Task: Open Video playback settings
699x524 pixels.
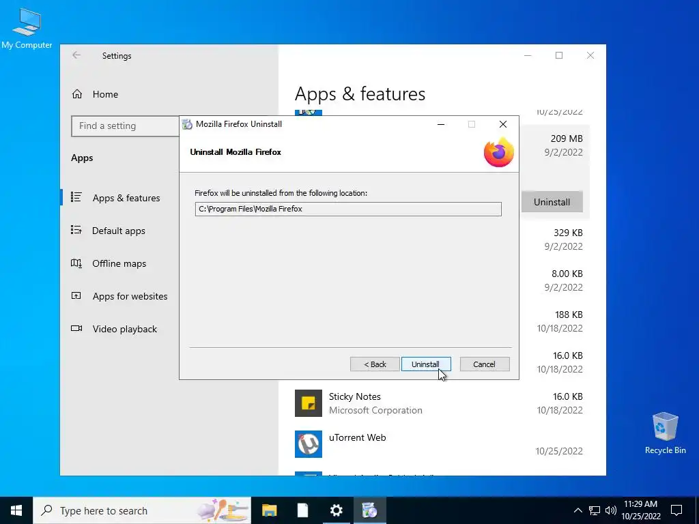Action: [x=125, y=329]
